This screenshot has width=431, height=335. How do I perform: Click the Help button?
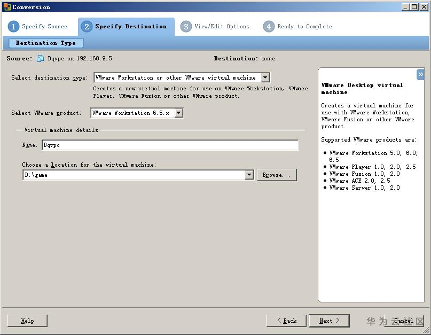click(27, 321)
